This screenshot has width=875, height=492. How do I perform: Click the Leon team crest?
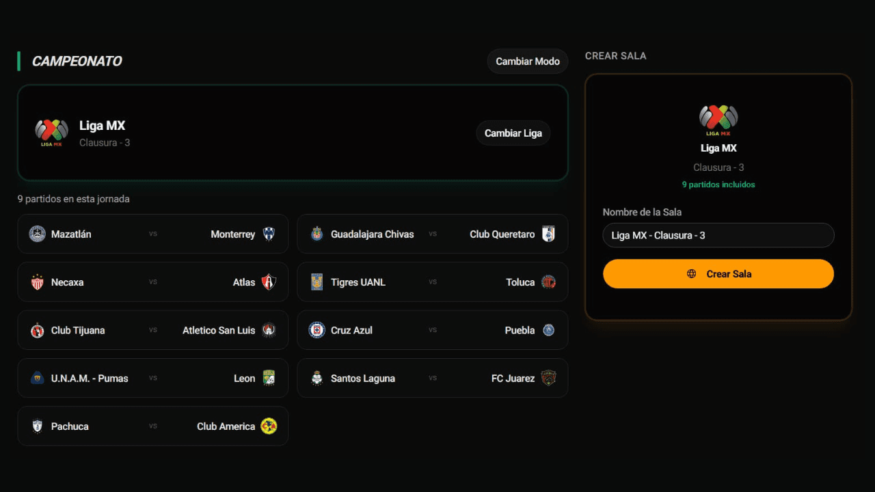tap(269, 378)
